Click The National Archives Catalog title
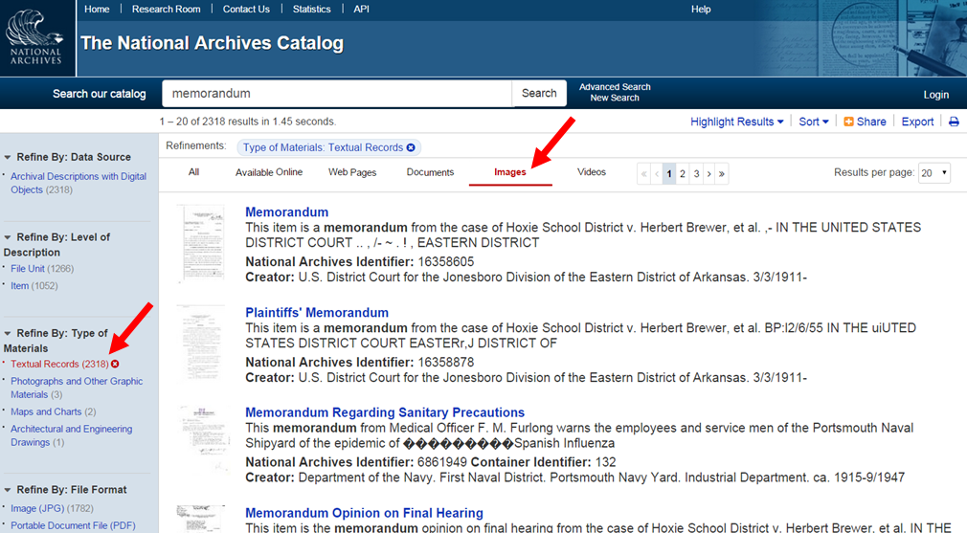967x533 pixels. pos(213,43)
